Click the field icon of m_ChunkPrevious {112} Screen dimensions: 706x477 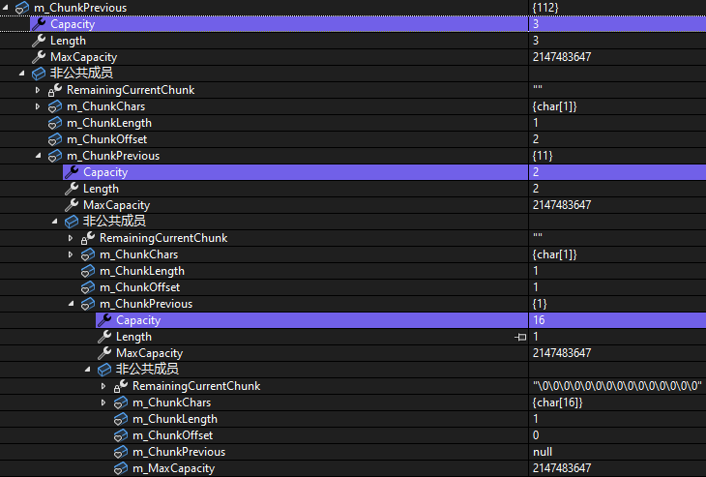pyautogui.click(x=22, y=8)
